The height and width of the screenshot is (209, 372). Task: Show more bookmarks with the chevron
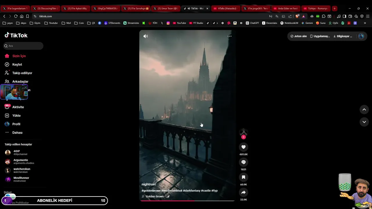point(365,23)
